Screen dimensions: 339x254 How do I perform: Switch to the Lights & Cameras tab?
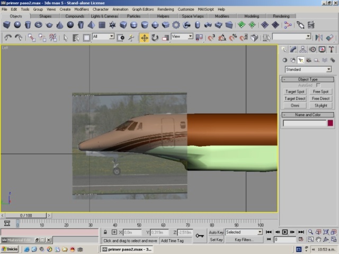tap(104, 16)
